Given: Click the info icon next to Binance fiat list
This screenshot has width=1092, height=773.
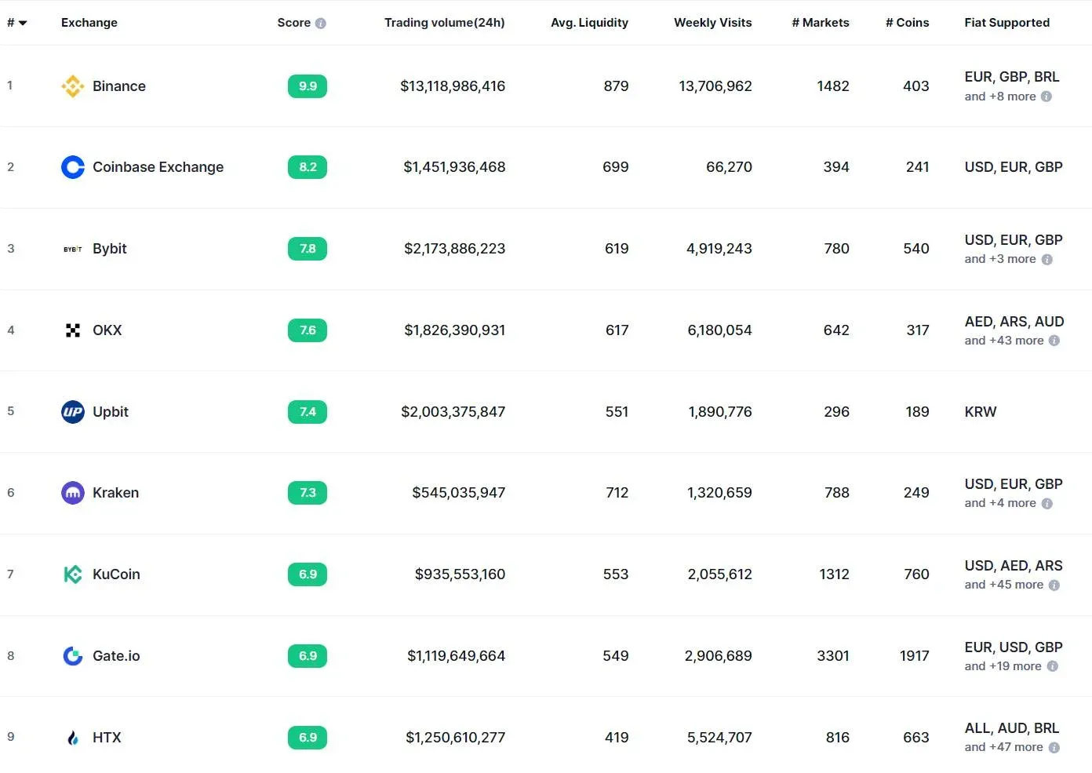Looking at the screenshot, I should [x=1046, y=97].
